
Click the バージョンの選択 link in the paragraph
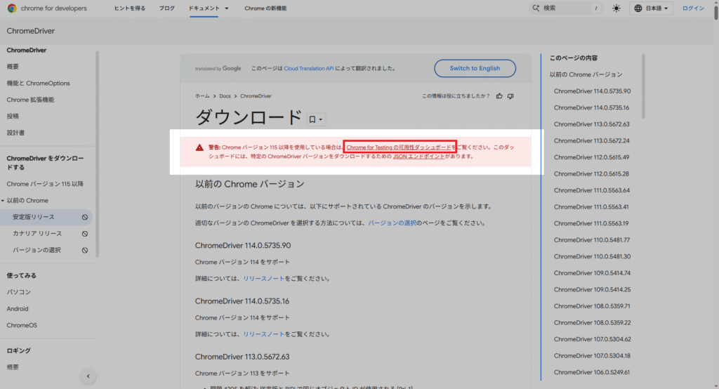(x=392, y=223)
